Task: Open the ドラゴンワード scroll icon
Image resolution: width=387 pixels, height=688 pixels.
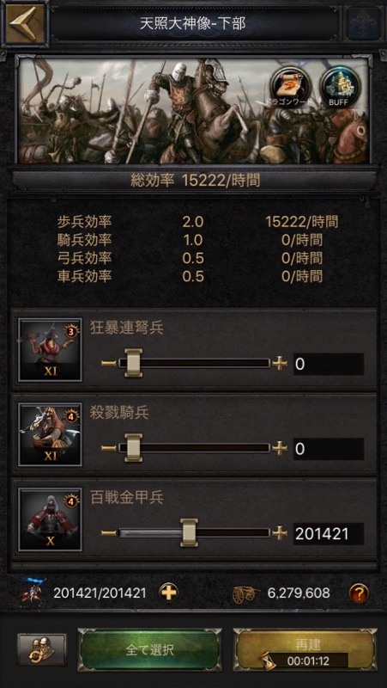Action: coord(290,85)
